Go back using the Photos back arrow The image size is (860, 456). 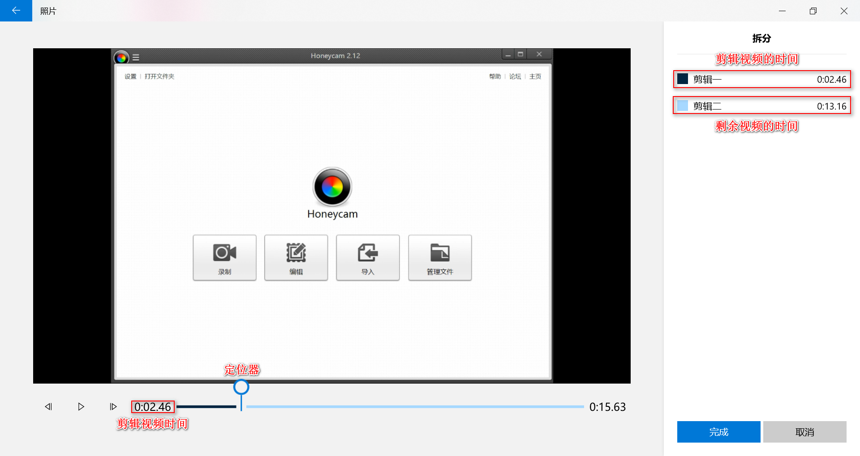coord(16,11)
